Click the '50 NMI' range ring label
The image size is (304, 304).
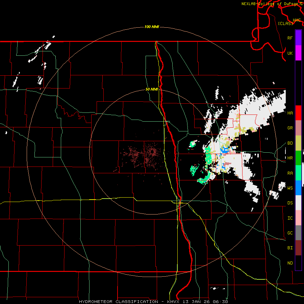[x=152, y=89]
